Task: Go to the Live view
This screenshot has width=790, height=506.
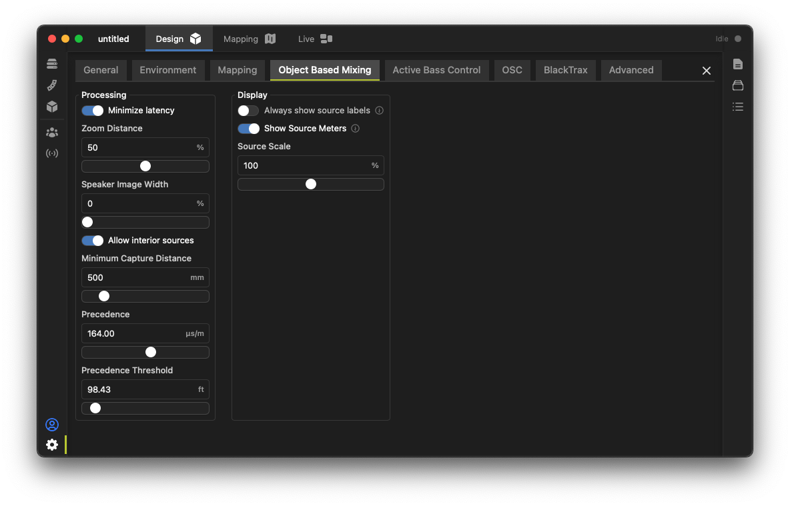Action: click(x=315, y=39)
